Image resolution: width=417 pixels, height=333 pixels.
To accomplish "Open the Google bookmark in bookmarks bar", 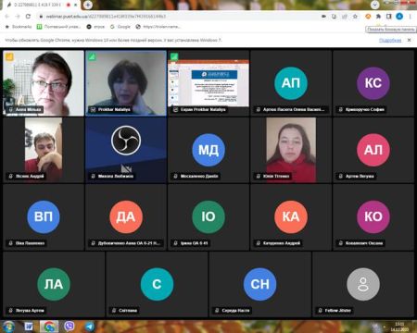I will pyautogui.click(x=120, y=27).
